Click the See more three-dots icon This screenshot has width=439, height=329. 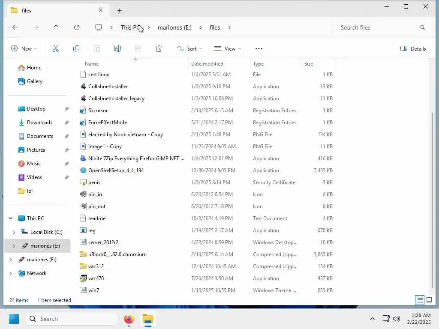(x=259, y=49)
